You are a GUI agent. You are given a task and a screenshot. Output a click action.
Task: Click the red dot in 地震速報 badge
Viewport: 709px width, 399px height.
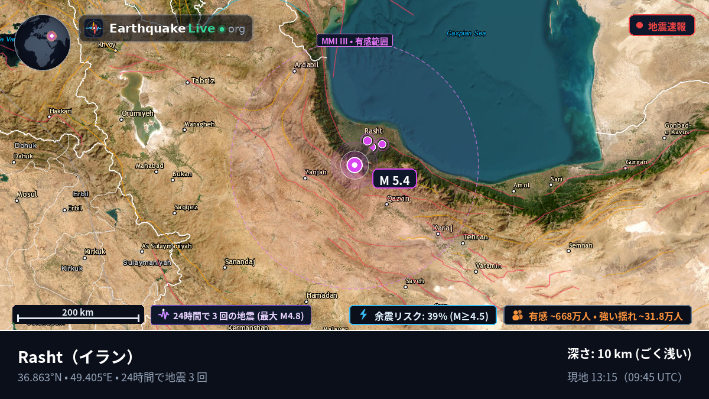point(639,26)
